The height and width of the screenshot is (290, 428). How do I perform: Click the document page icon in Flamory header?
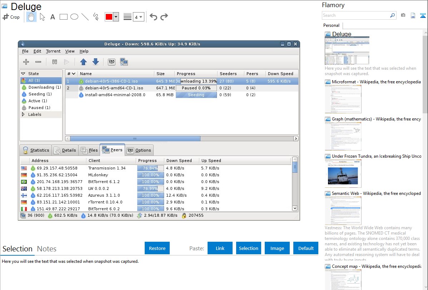[x=413, y=15]
